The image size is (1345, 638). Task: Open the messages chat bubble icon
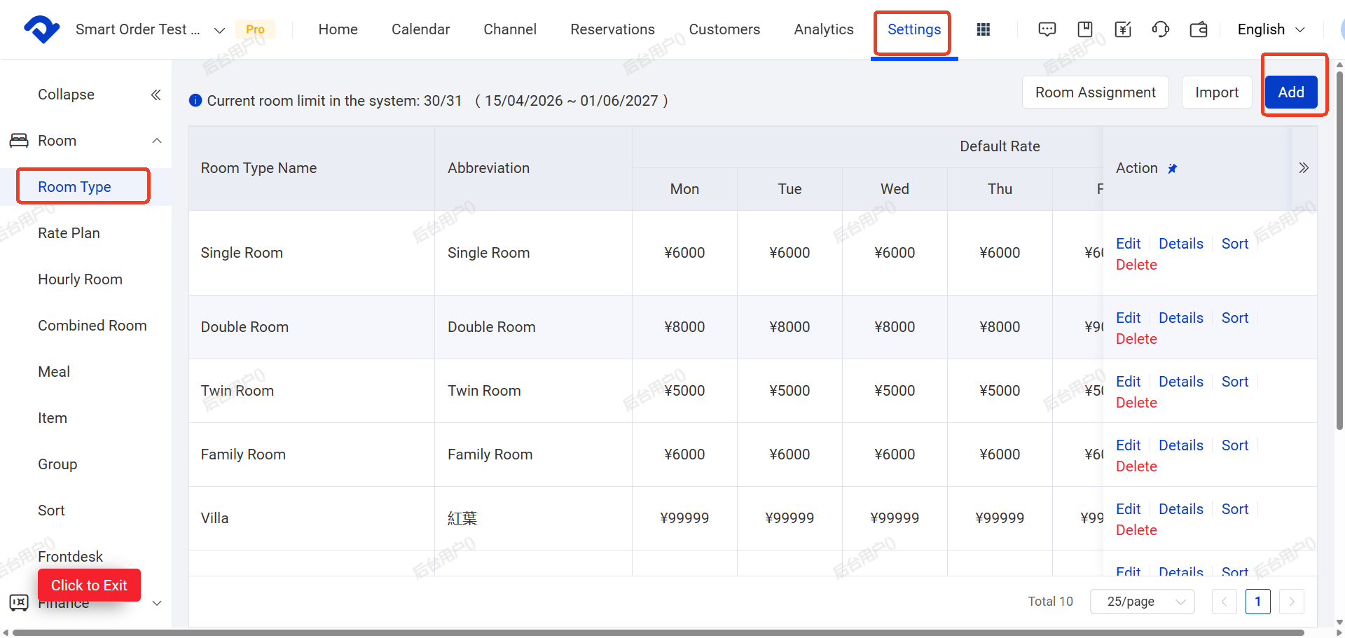(1047, 29)
